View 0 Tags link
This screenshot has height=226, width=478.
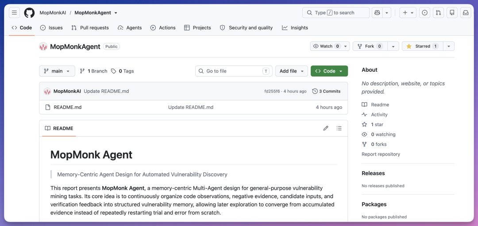pos(123,71)
